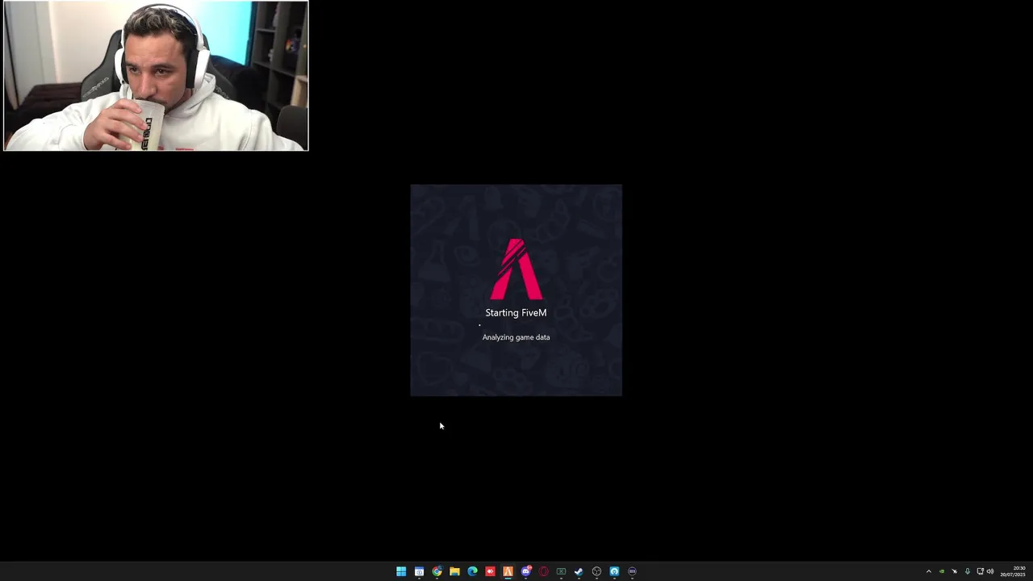Launch Microsoft Edge from the taskbar
1033x581 pixels.
tap(472, 571)
